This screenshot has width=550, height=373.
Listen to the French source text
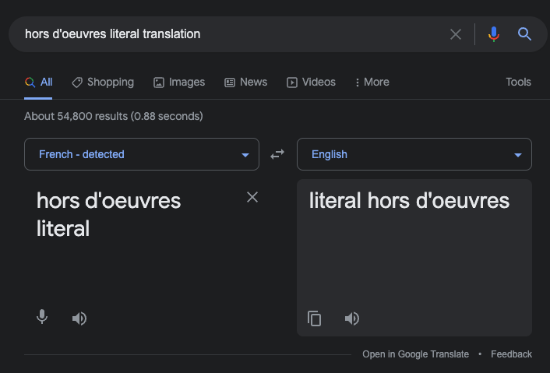(79, 318)
